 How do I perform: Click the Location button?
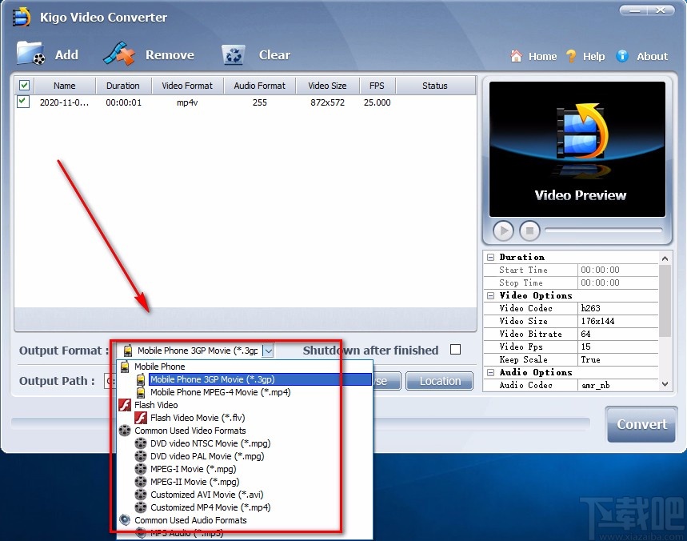click(439, 381)
